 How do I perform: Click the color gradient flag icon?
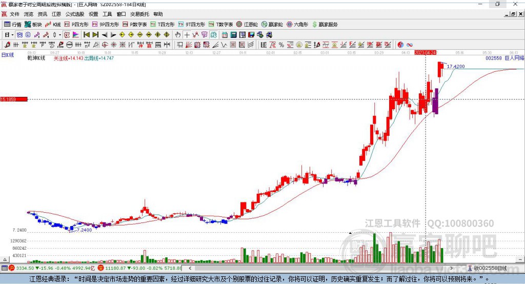coord(76,35)
